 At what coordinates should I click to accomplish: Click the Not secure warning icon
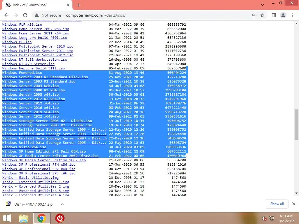tap(37, 15)
